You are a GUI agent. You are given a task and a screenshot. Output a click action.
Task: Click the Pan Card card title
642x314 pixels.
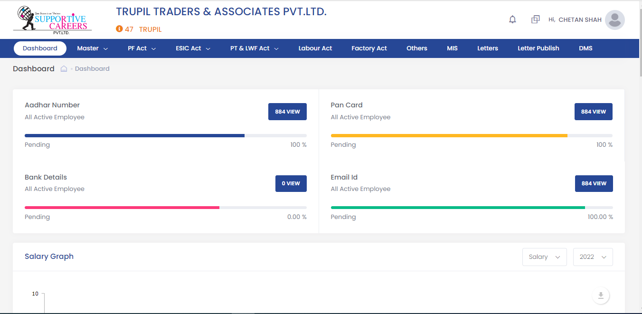347,105
